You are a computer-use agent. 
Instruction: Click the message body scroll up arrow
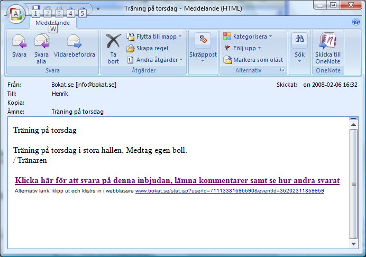click(353, 125)
